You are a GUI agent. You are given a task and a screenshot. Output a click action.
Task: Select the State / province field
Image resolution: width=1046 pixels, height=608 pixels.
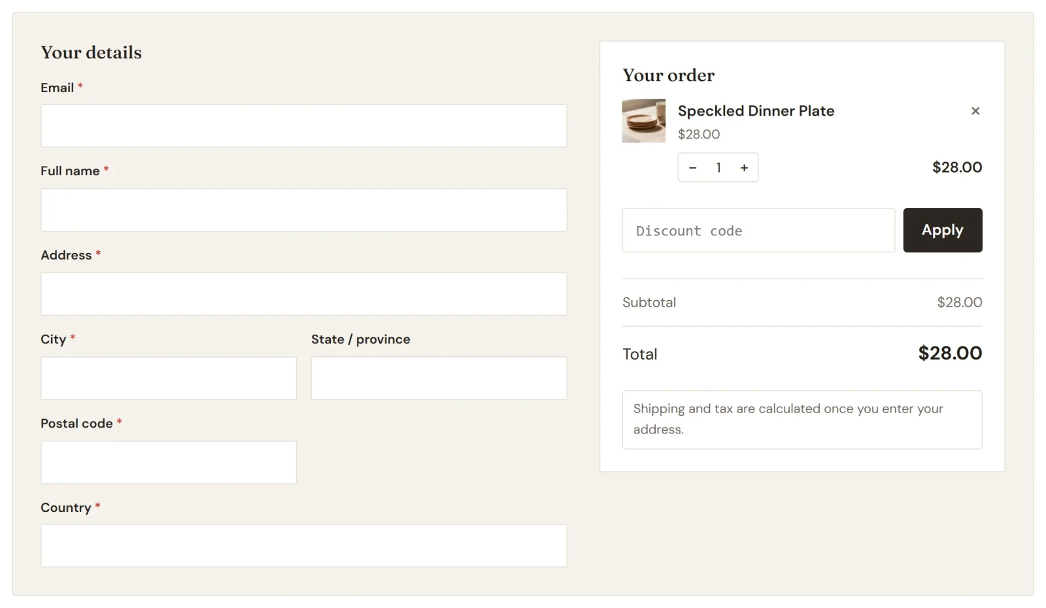(439, 378)
